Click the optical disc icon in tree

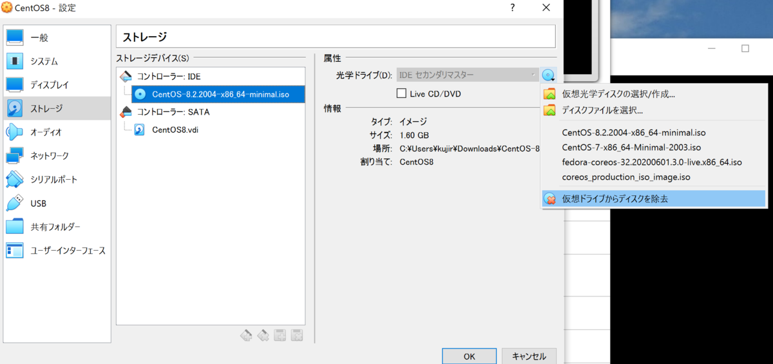point(140,94)
